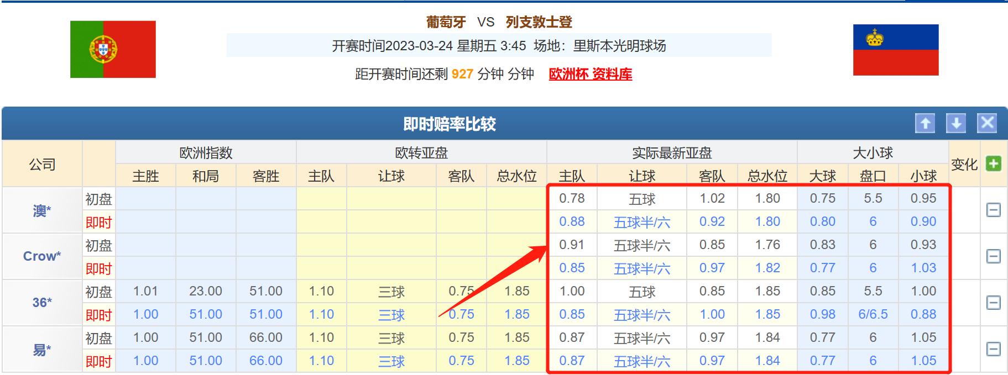Click the 大球 column header
The image size is (1008, 375).
[823, 176]
